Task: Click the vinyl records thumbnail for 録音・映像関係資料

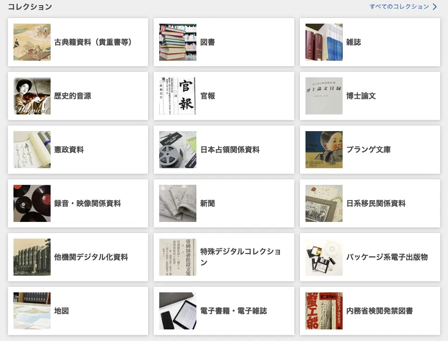Action: [x=32, y=203]
